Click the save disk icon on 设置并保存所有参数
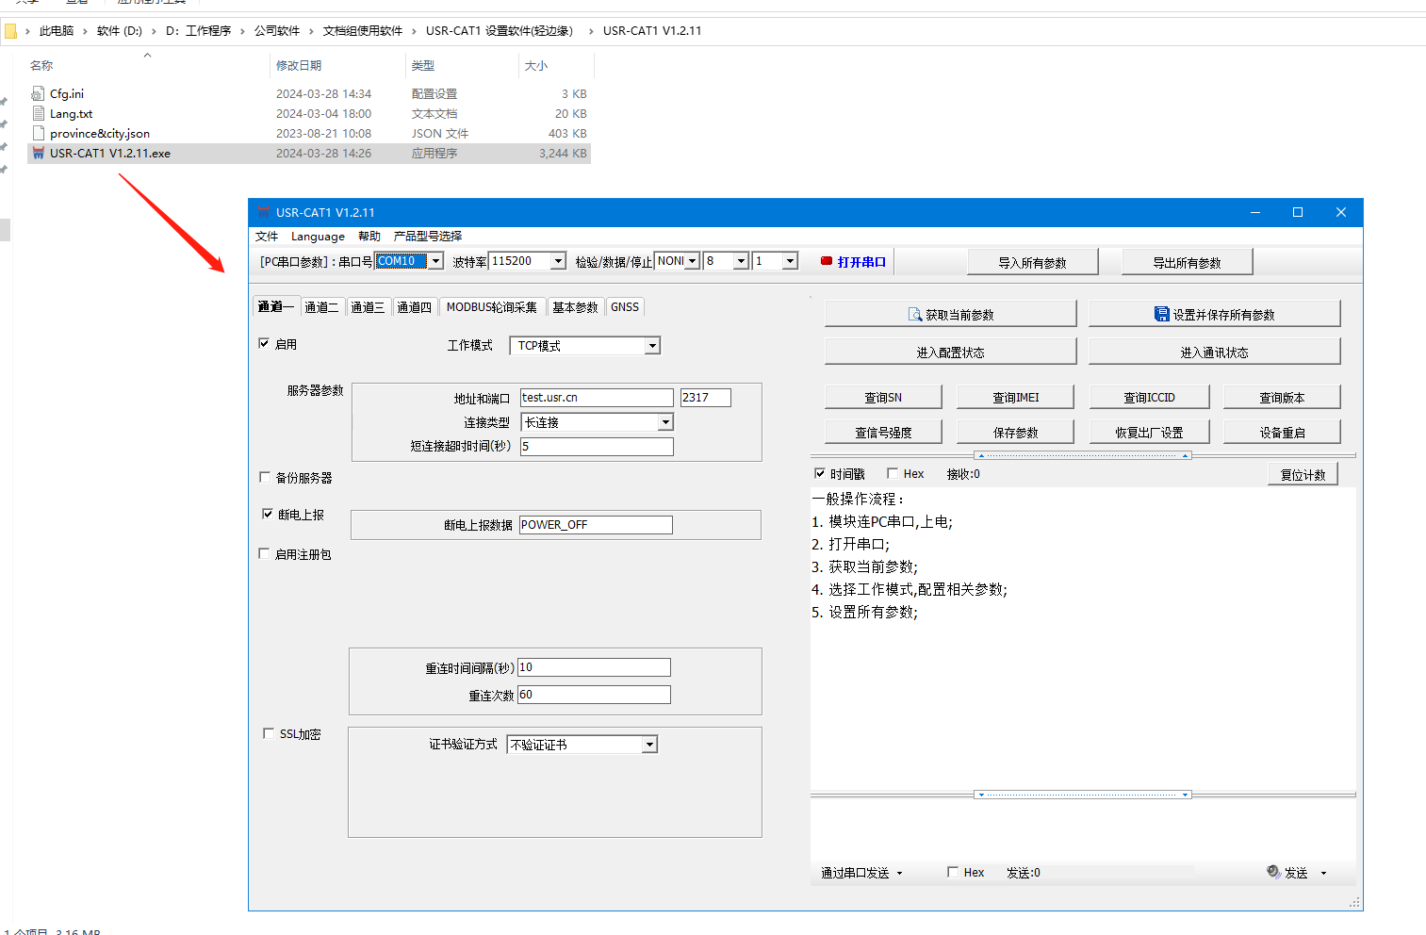 tap(1162, 315)
